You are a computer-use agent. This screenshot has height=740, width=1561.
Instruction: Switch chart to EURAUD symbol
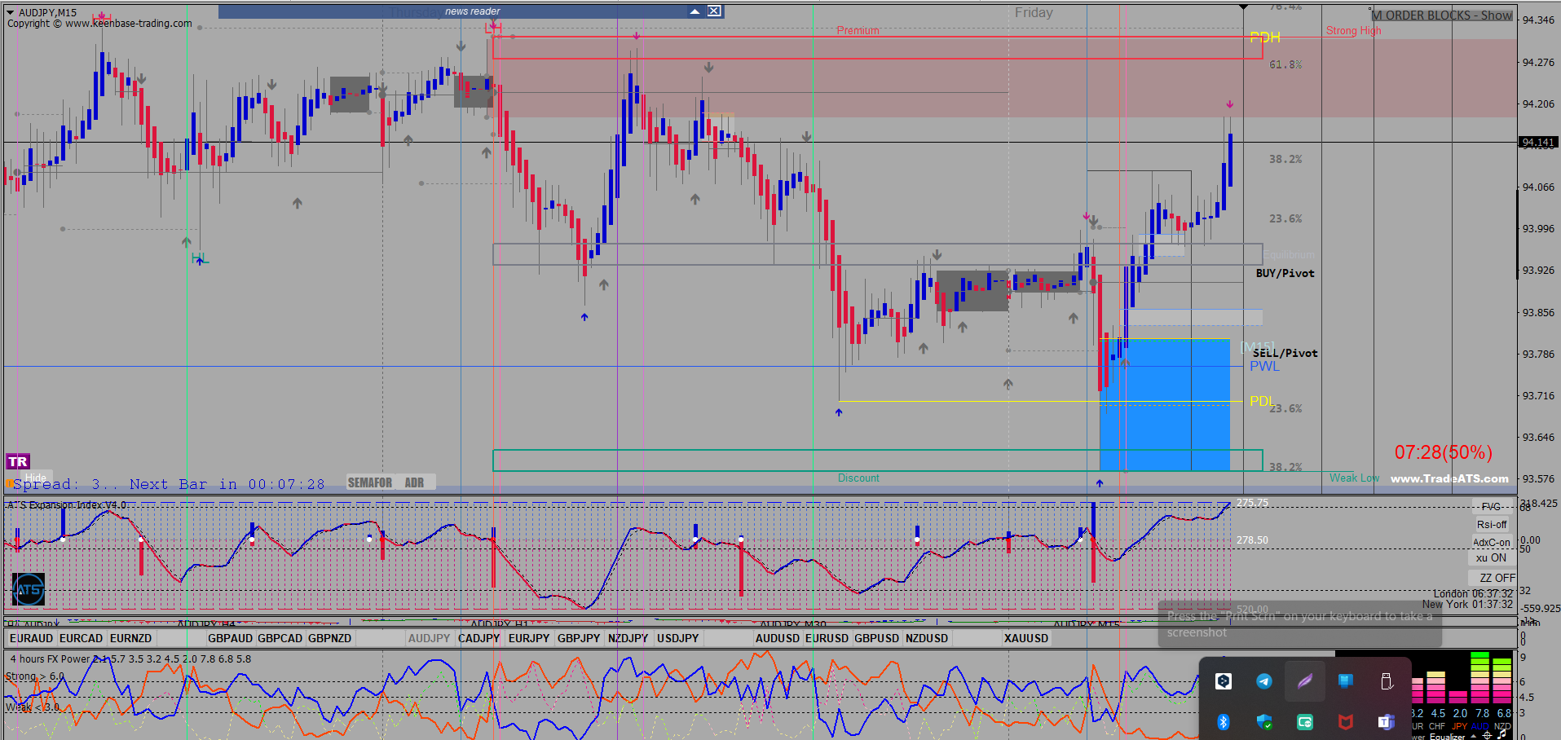(x=32, y=638)
